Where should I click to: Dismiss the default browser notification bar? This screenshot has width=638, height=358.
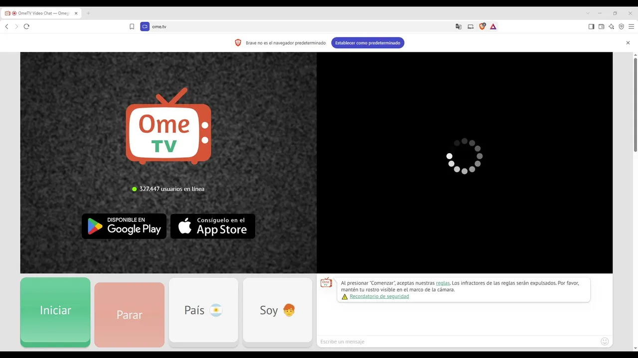tap(628, 43)
